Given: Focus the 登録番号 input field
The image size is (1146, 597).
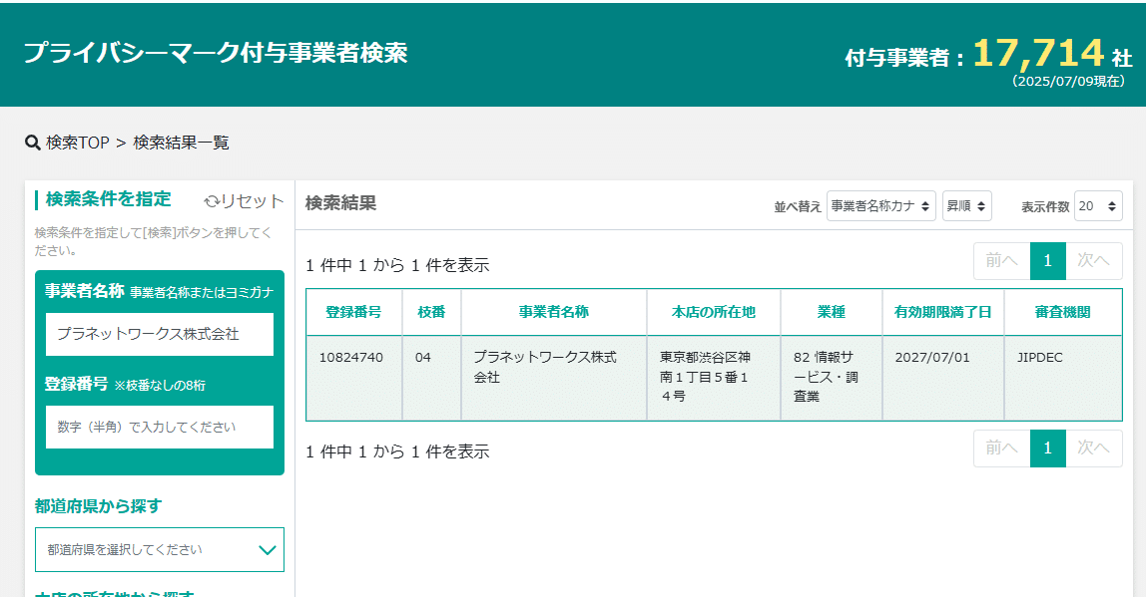Looking at the screenshot, I should coord(160,427).
